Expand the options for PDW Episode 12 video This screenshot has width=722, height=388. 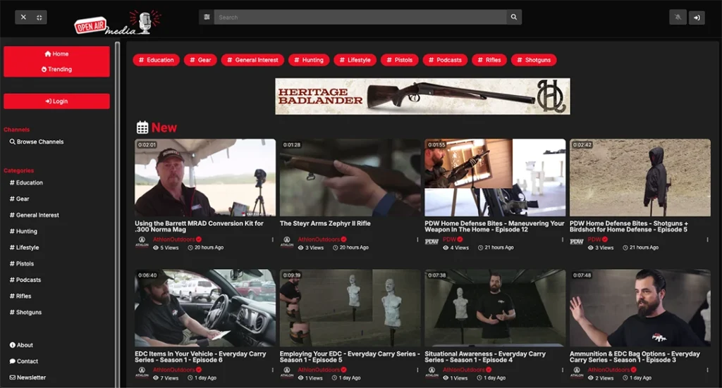(x=563, y=240)
